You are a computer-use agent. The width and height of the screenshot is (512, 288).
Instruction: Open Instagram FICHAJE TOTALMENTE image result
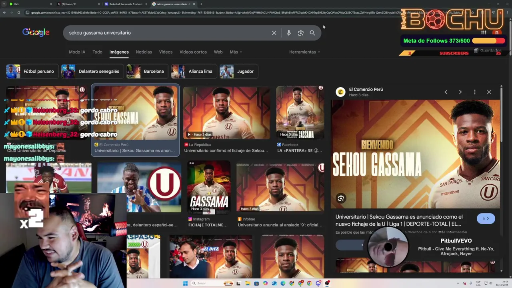[208, 186]
